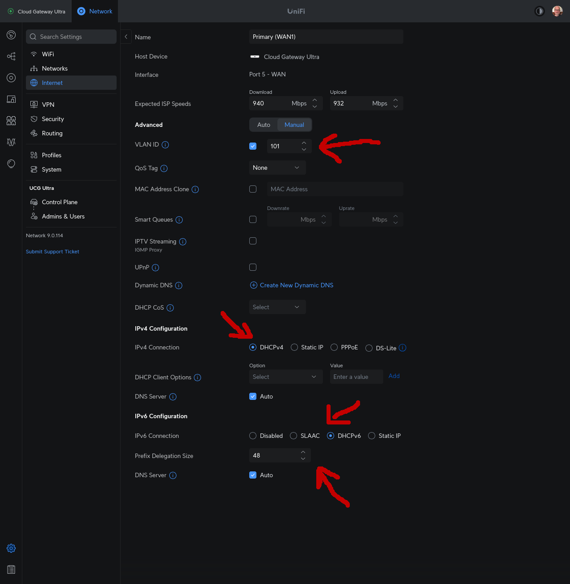Select Static IP for IPv6 Connection
This screenshot has height=584, width=570.
372,436
